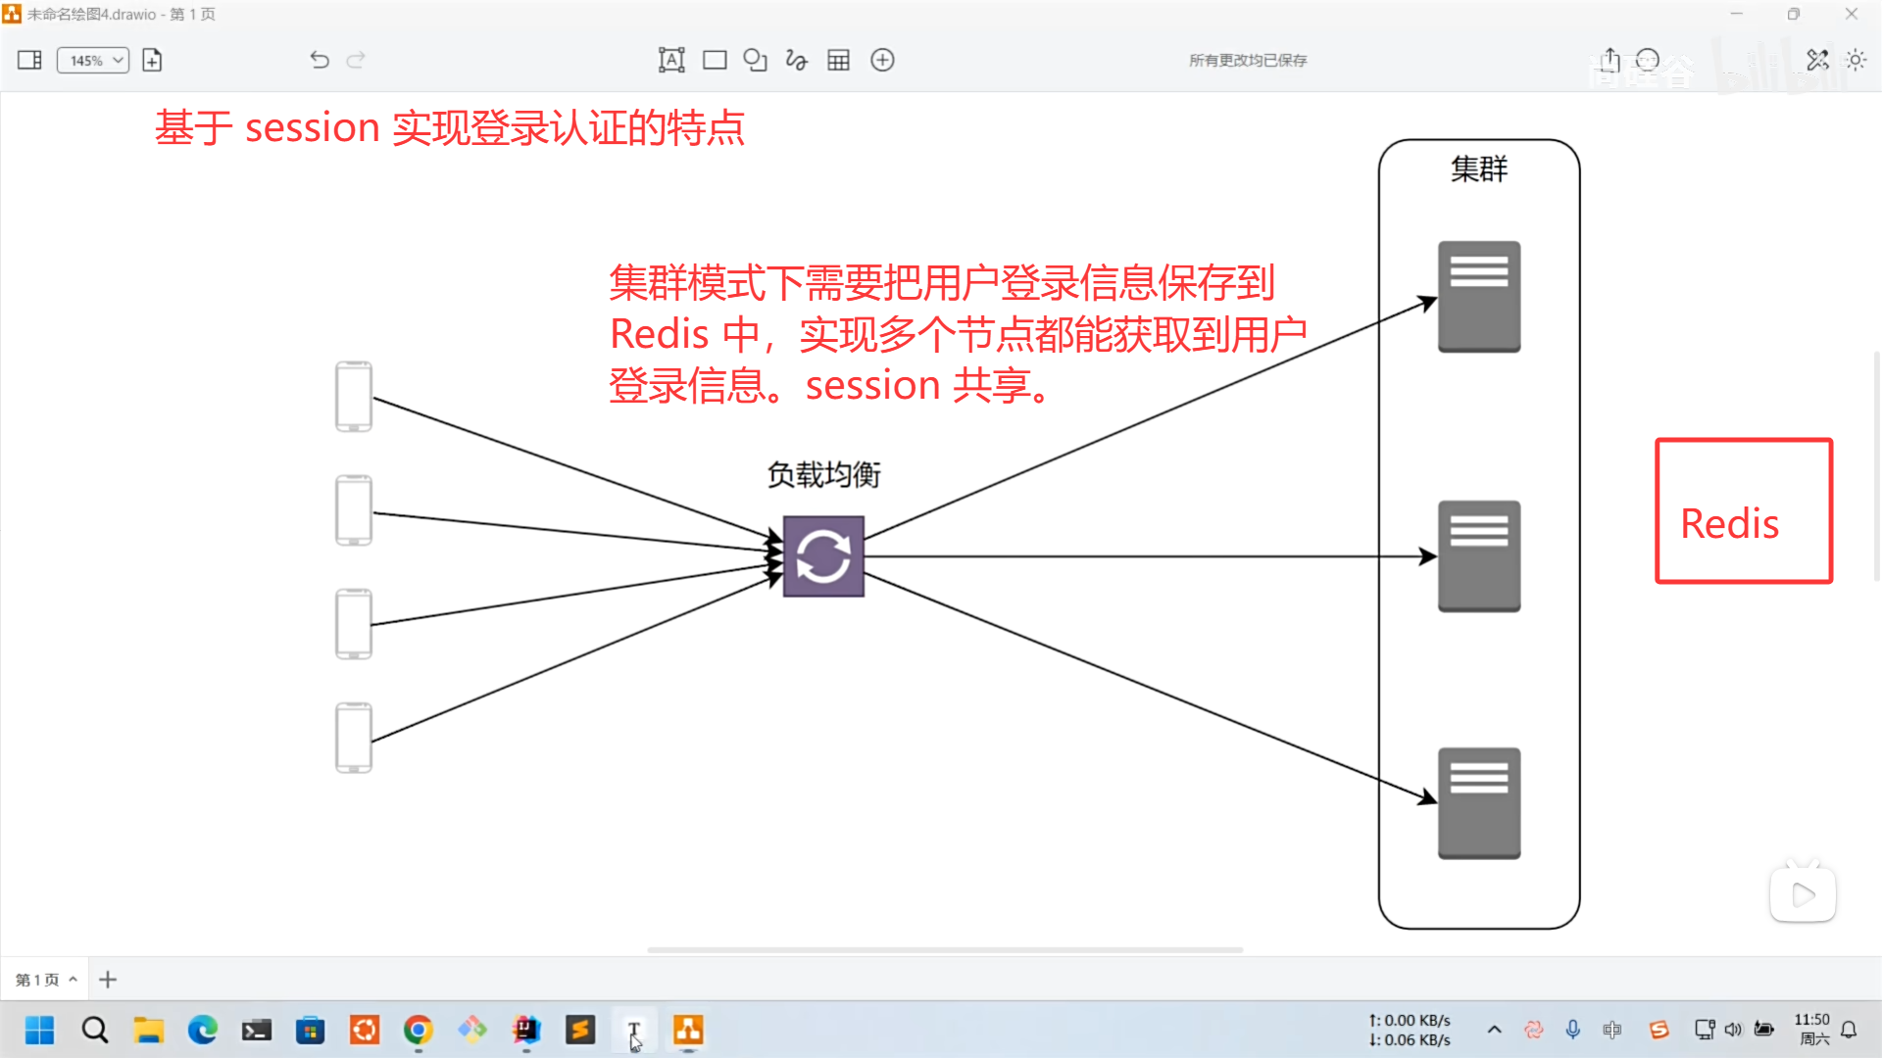
Task: Click the 所有更改均已保存 status text
Action: (x=1247, y=60)
